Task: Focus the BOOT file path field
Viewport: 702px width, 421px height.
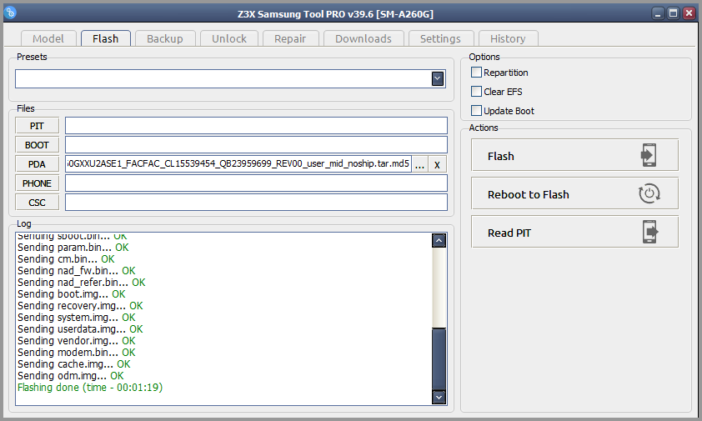Action: 256,145
